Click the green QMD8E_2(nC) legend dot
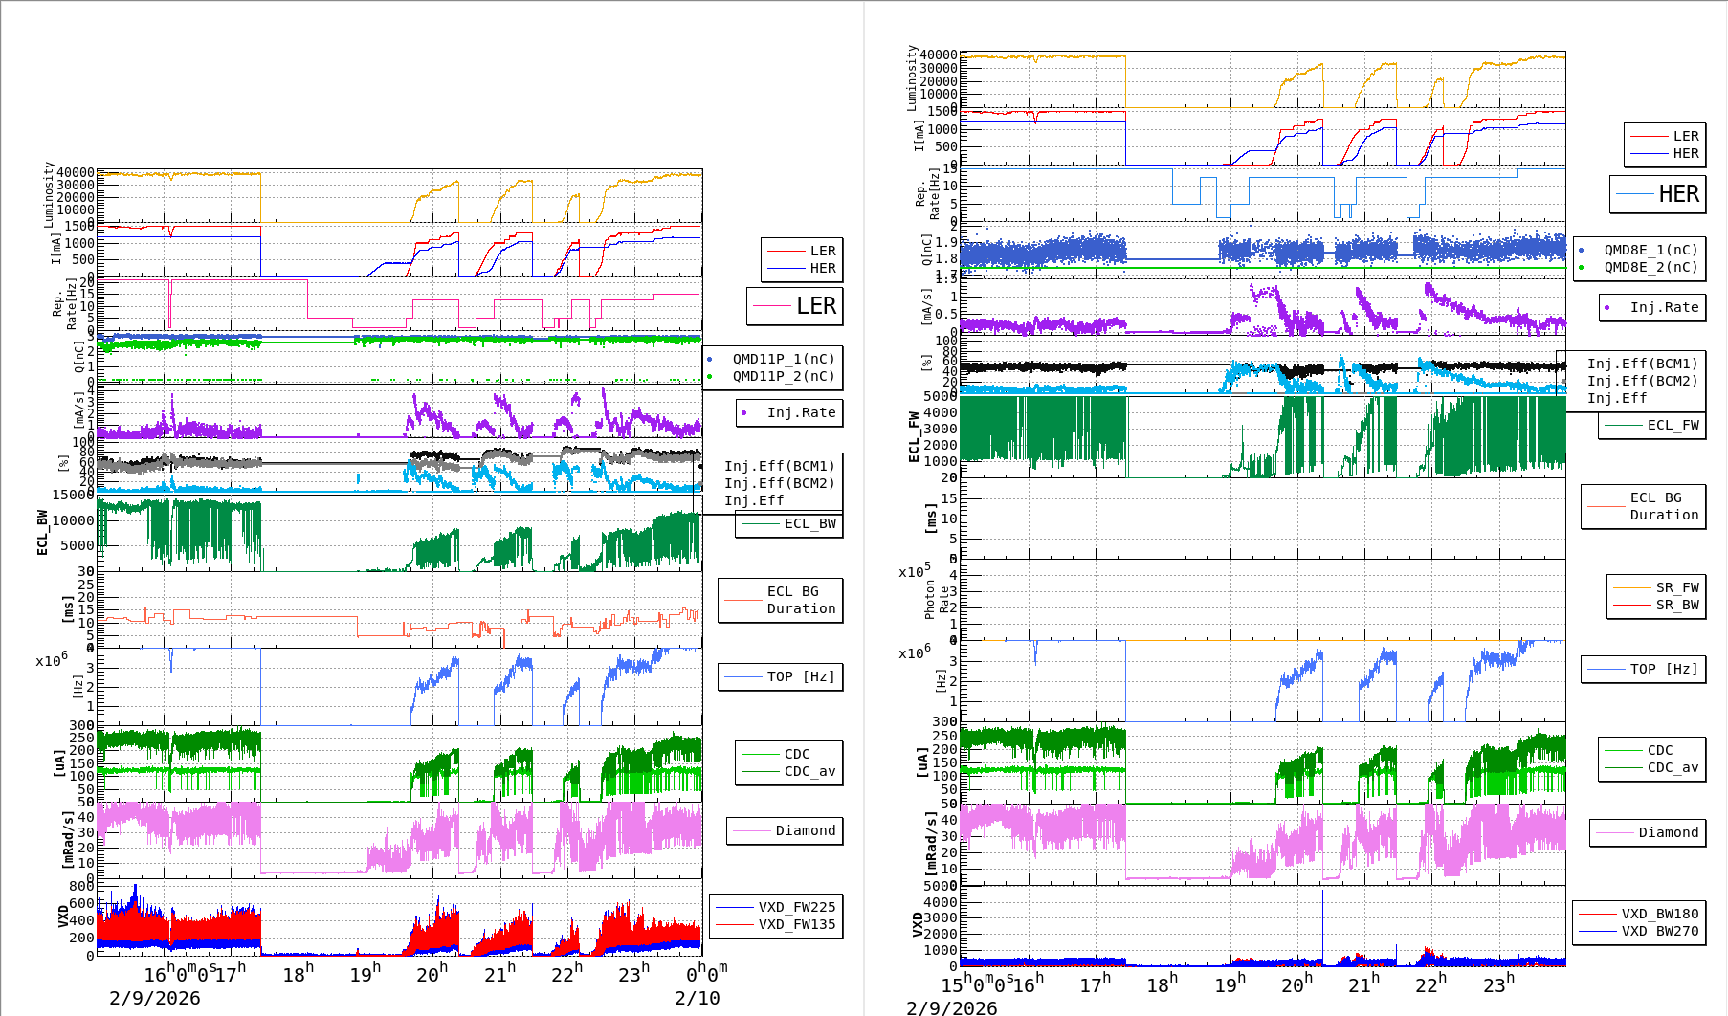Image resolution: width=1728 pixels, height=1016 pixels. [1581, 268]
